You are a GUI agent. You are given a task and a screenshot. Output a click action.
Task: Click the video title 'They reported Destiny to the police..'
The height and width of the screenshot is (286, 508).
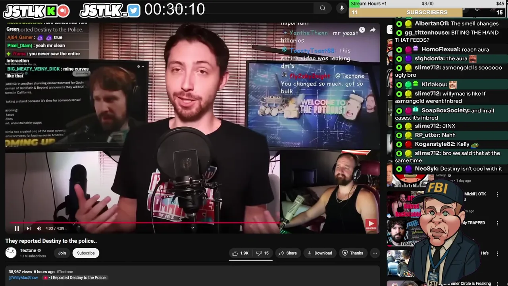[x=51, y=241]
